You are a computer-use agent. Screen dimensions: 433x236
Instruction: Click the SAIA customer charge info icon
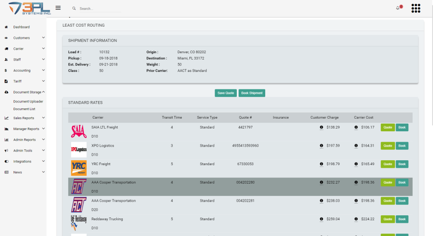(321, 127)
